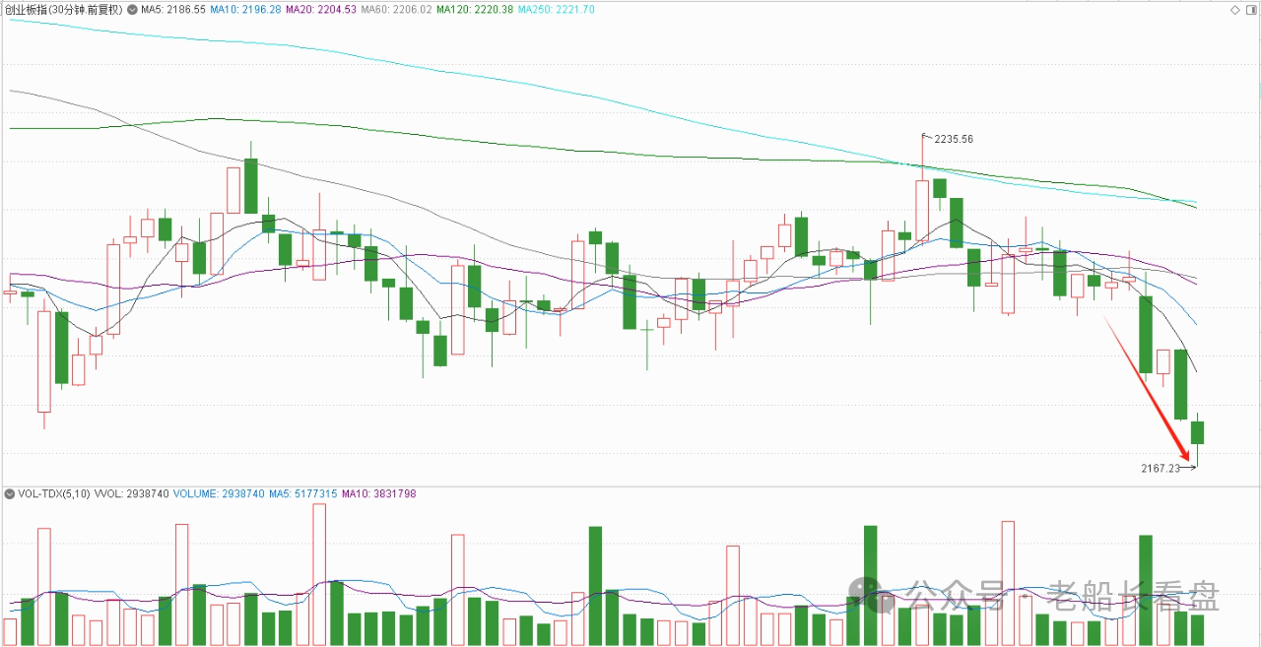Click the volume MA10: 3831798 label
1261x647 pixels.
pyautogui.click(x=378, y=492)
